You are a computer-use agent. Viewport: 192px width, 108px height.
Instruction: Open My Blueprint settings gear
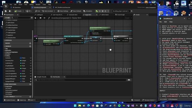[x=32, y=18]
